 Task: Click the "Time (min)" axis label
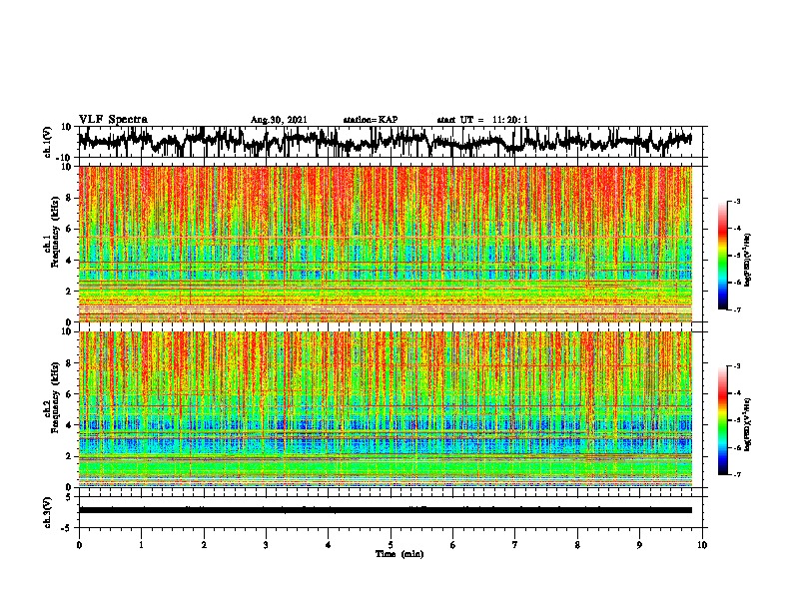(x=399, y=554)
